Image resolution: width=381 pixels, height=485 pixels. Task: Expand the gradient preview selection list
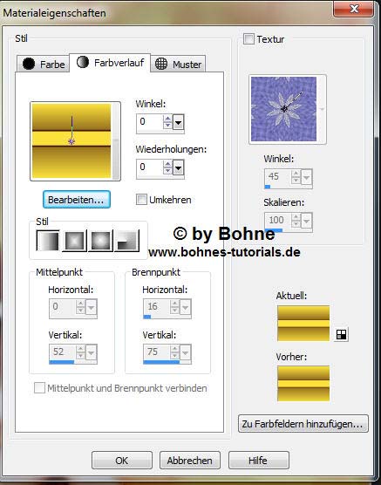tap(116, 141)
